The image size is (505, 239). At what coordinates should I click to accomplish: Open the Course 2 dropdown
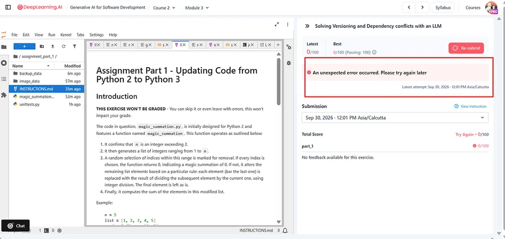(x=164, y=8)
